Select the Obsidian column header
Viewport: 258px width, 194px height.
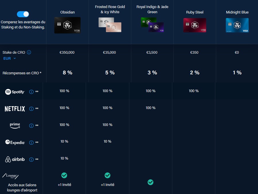click(67, 12)
